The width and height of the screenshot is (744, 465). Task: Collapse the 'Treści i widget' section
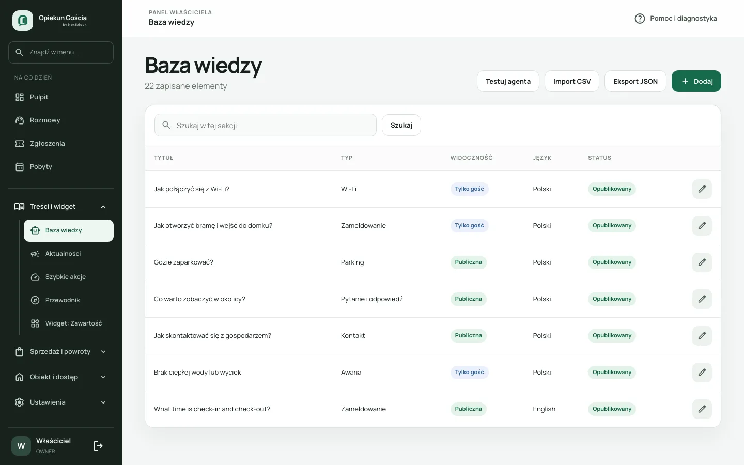coord(61,207)
